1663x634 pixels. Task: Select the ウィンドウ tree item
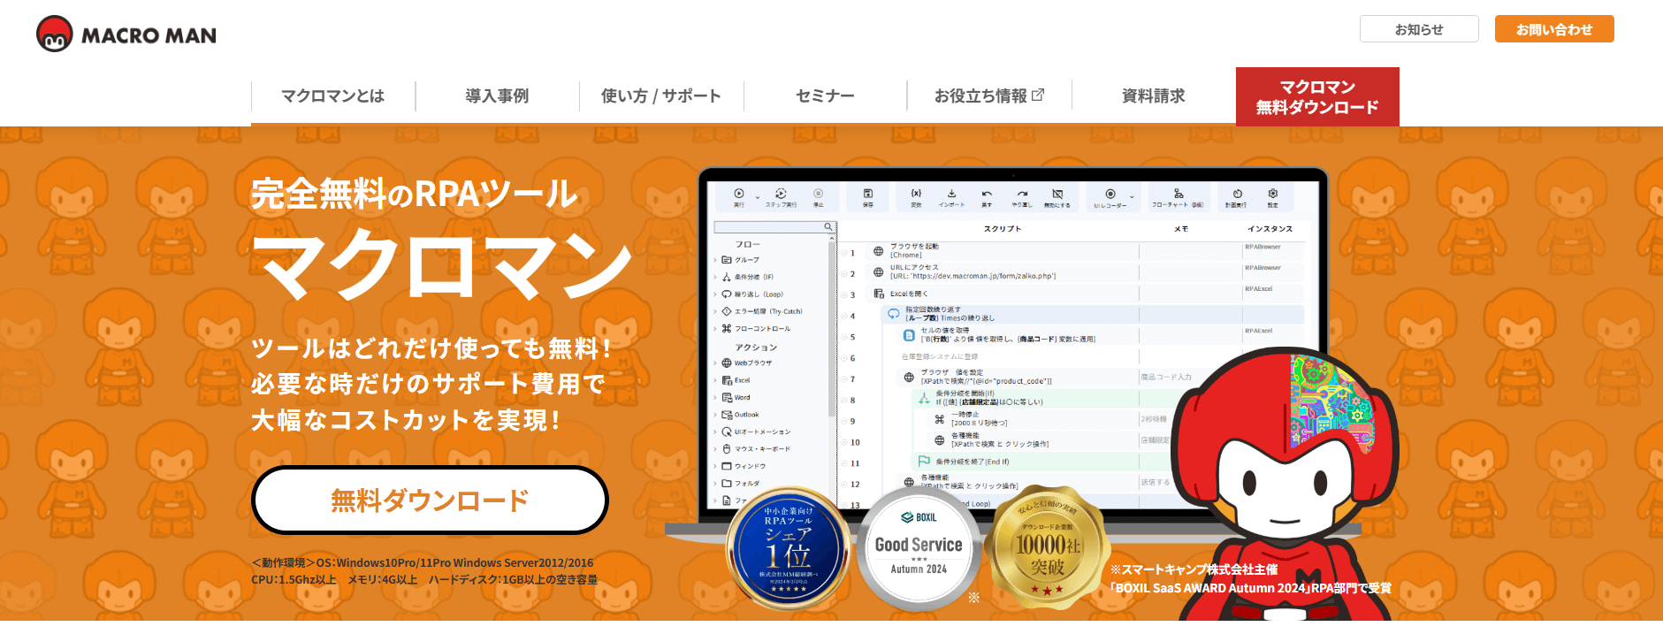pyautogui.click(x=742, y=466)
